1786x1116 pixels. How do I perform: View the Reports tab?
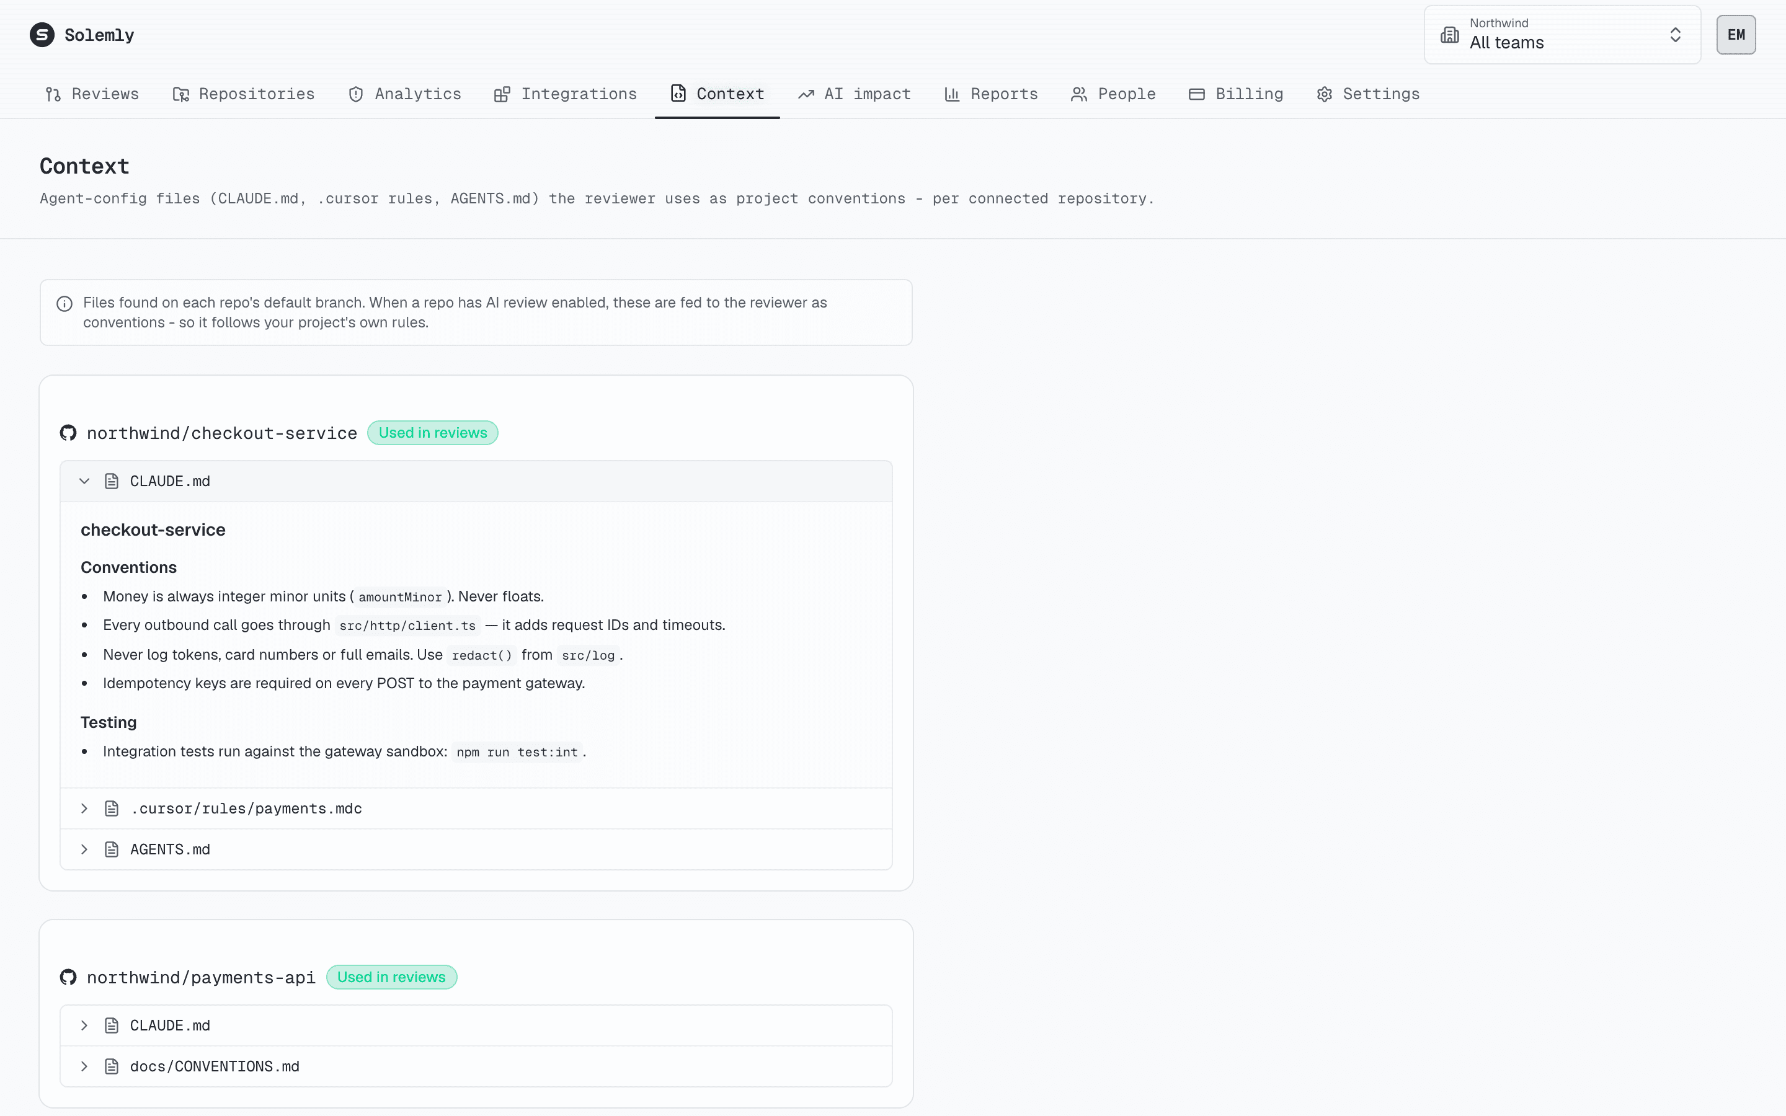point(991,94)
